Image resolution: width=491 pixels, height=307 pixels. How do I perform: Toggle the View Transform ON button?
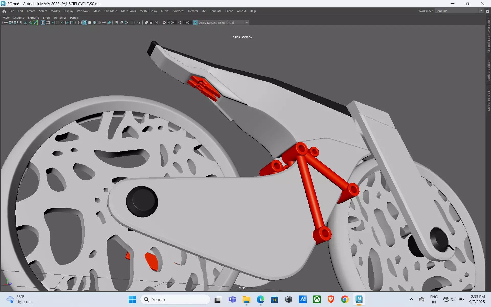coord(195,23)
